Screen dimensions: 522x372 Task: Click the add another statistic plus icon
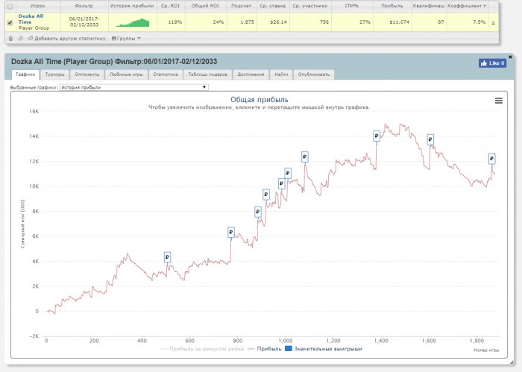[x=30, y=38]
